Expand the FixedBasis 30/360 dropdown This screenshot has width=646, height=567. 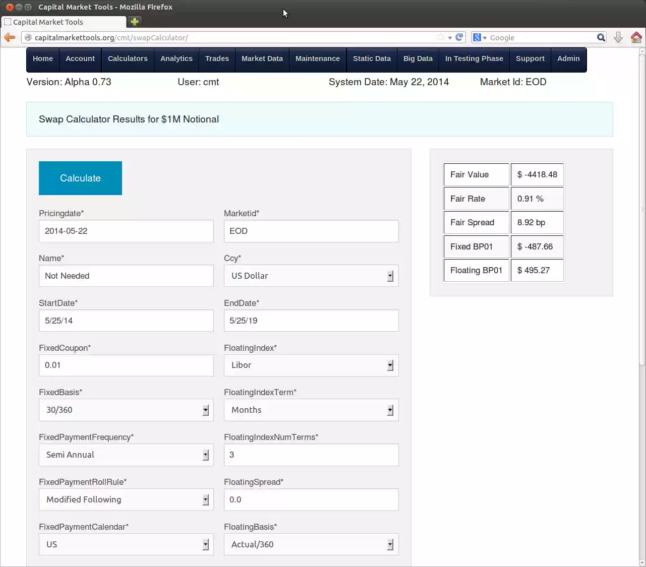(205, 410)
